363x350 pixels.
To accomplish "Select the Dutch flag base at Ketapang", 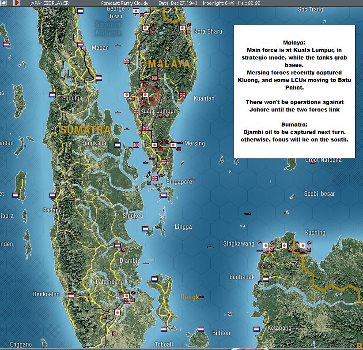I will click(x=257, y=329).
